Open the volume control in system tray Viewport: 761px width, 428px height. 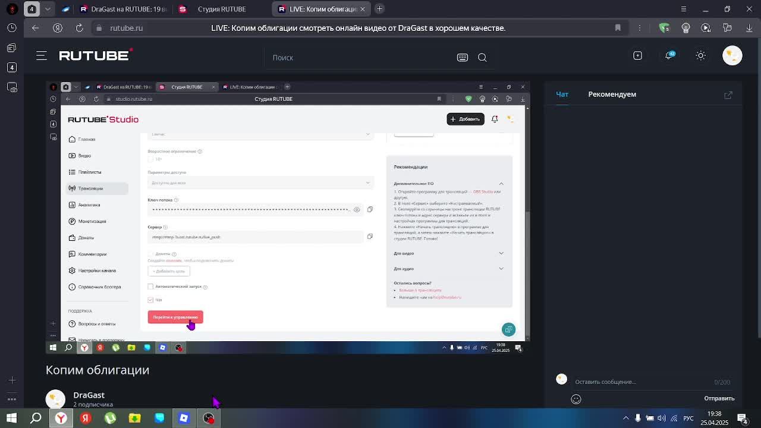click(662, 418)
